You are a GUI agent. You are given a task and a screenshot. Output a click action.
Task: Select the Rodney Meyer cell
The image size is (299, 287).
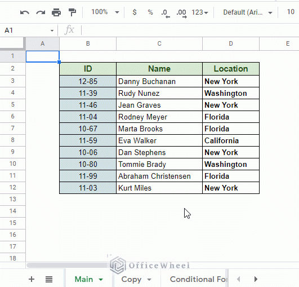159,117
